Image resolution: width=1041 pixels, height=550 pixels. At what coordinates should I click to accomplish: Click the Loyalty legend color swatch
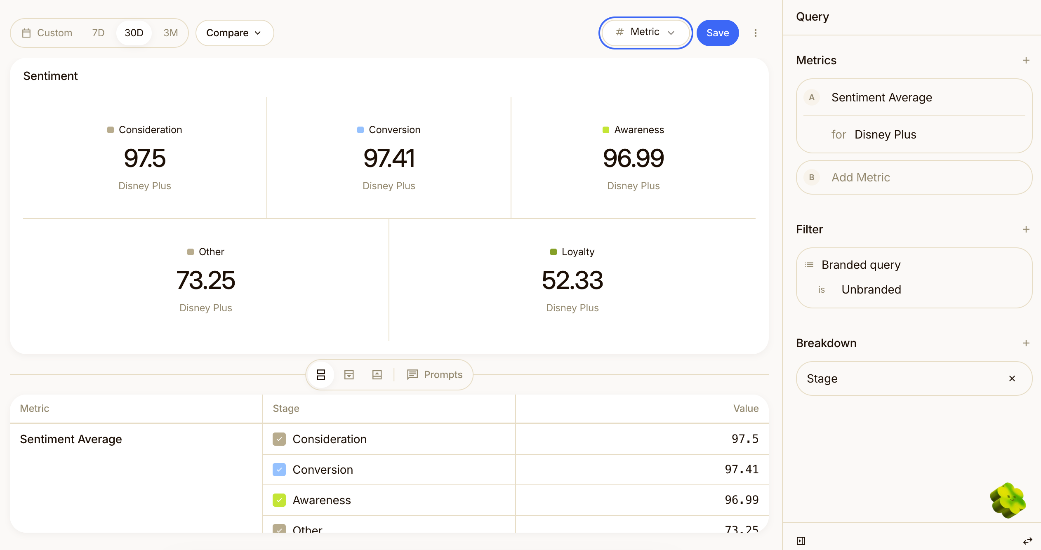tap(553, 252)
